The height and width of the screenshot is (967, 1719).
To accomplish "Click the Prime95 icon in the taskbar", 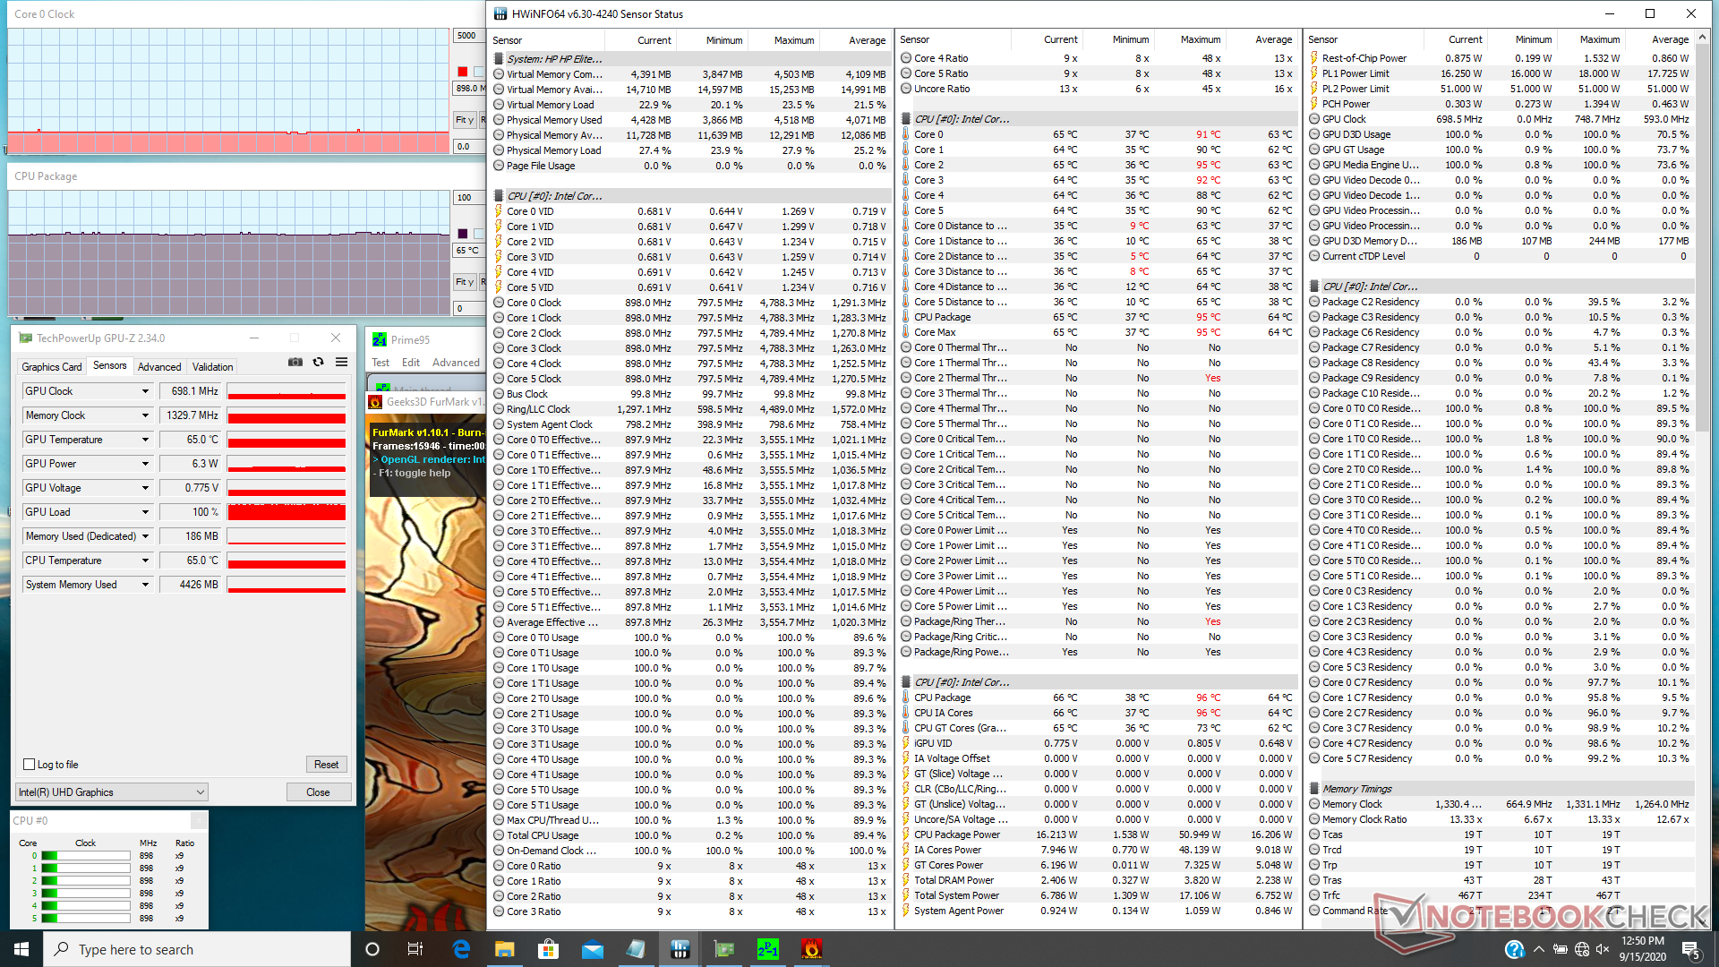I will coord(767,949).
